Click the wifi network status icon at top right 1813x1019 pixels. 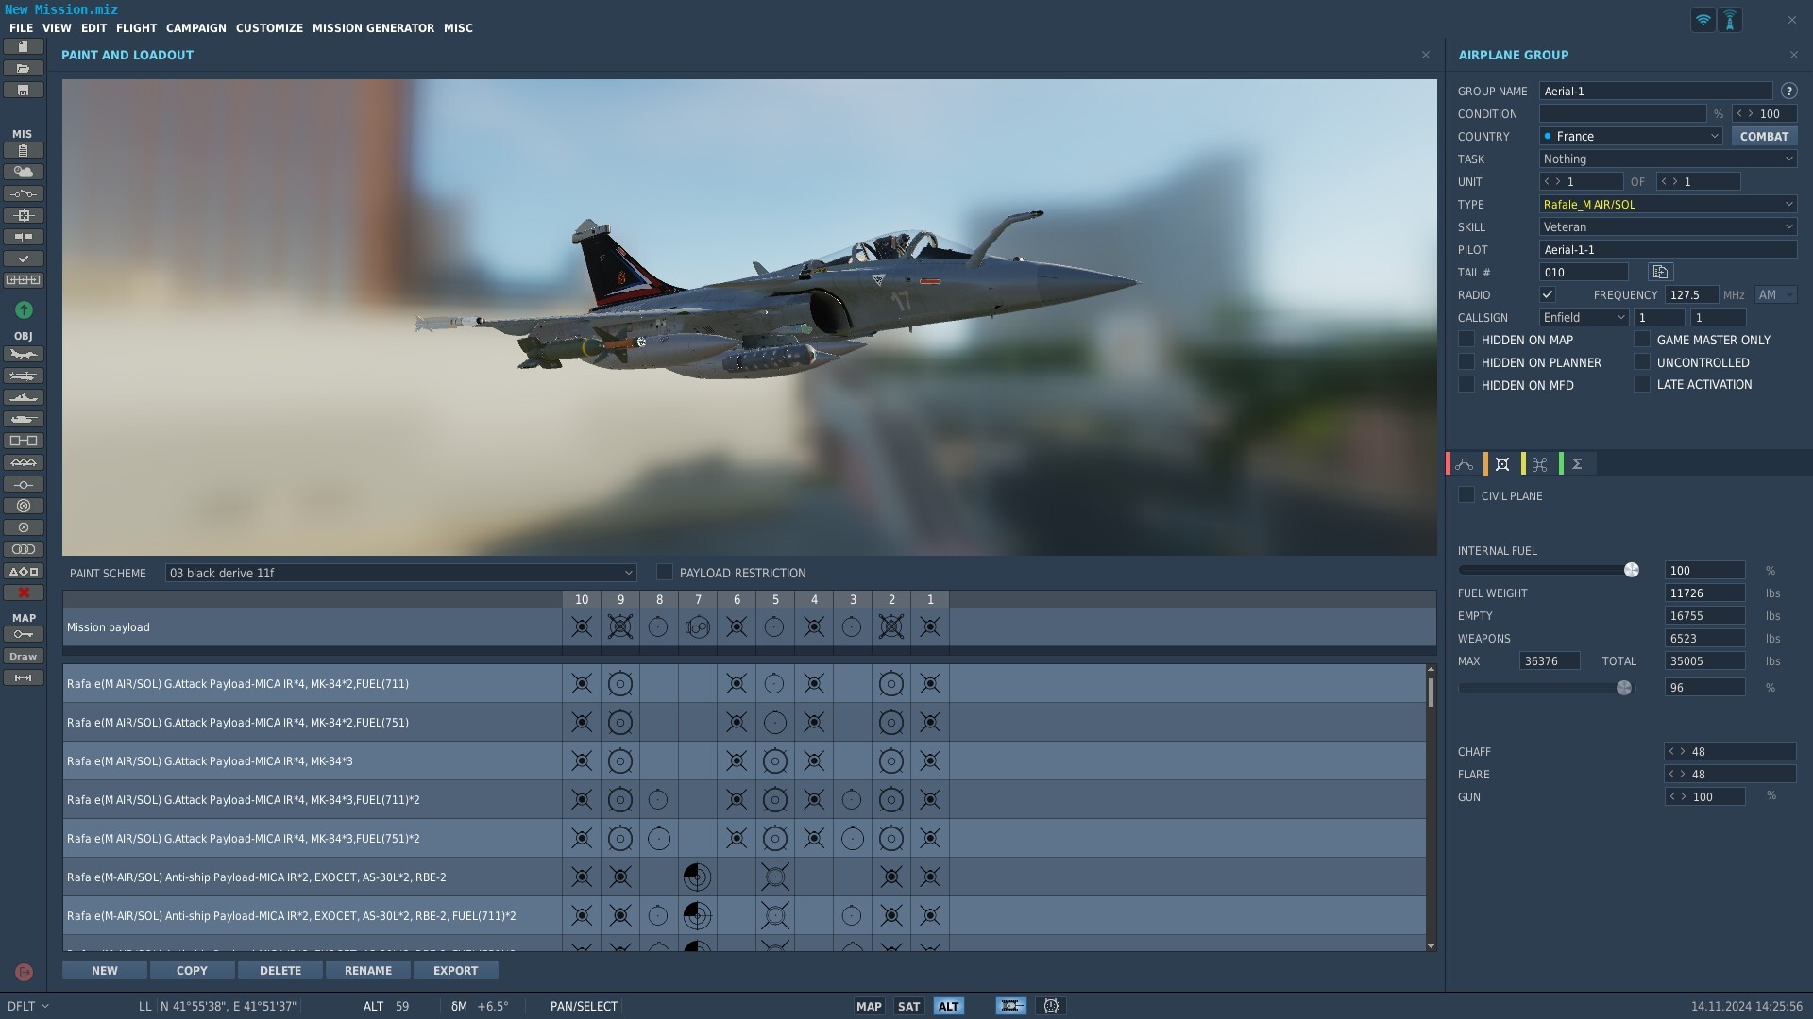coord(1703,20)
